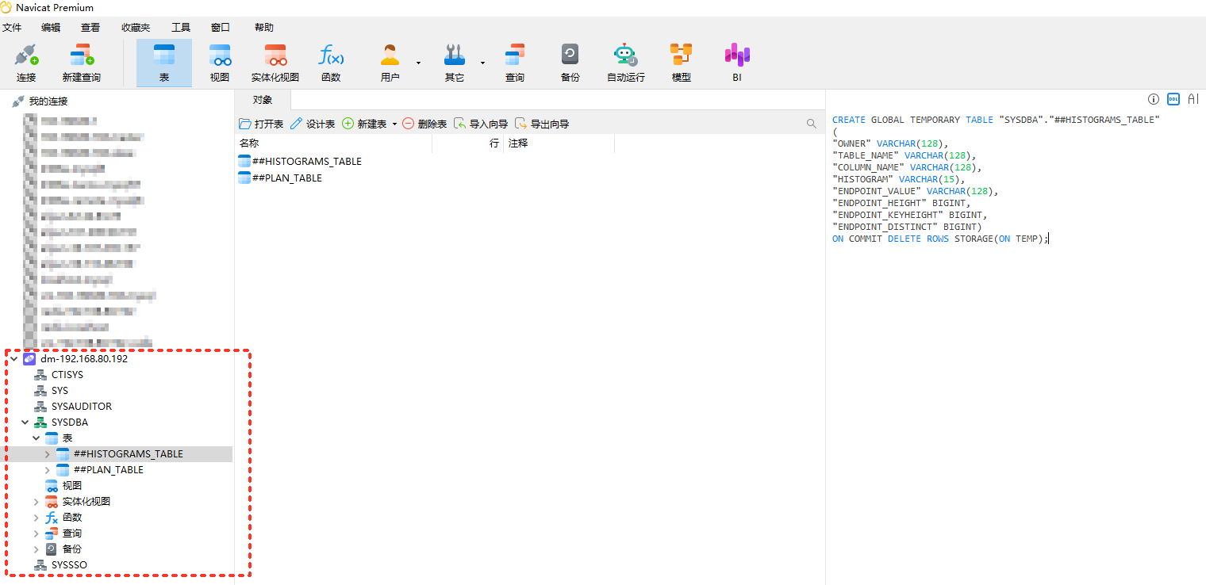Open the Backup toolbar icon

tap(570, 55)
